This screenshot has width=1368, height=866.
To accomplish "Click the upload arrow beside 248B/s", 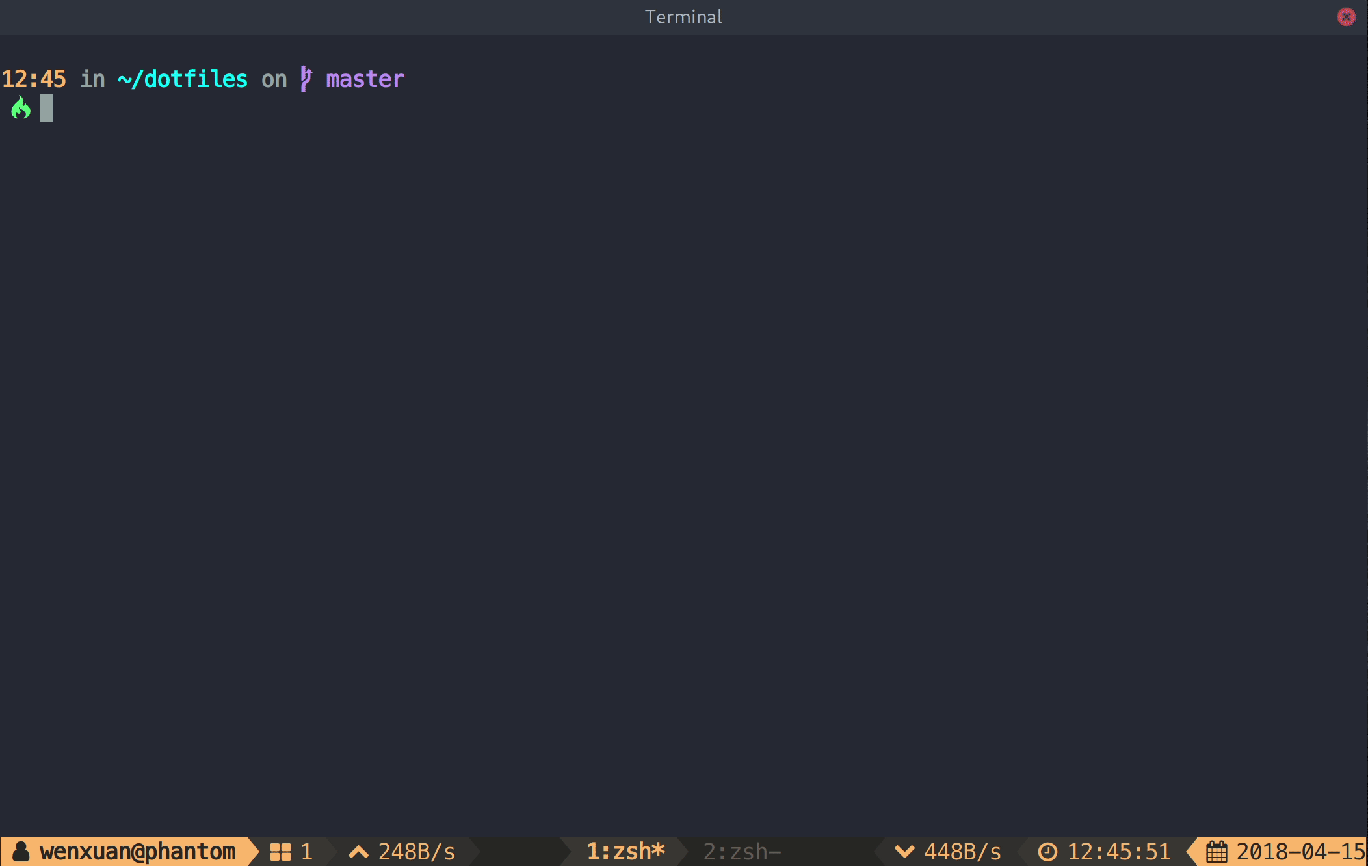I will (358, 851).
